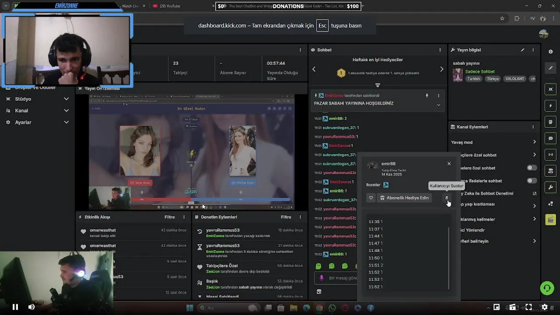
Task: Open the Windows Start button
Action: tap(190, 308)
